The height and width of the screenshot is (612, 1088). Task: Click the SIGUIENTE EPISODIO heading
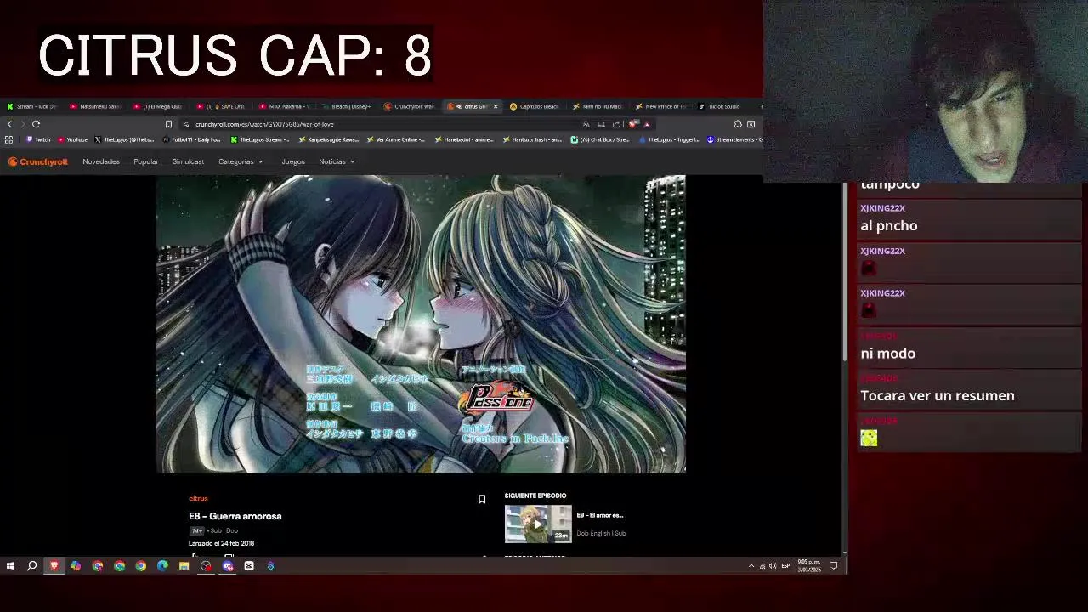pyautogui.click(x=535, y=496)
